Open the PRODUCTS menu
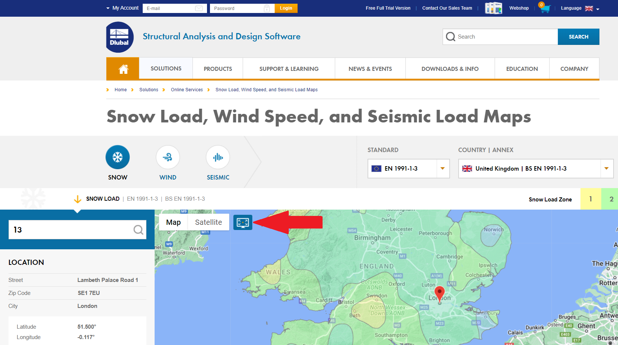The height and width of the screenshot is (345, 618). (x=218, y=69)
